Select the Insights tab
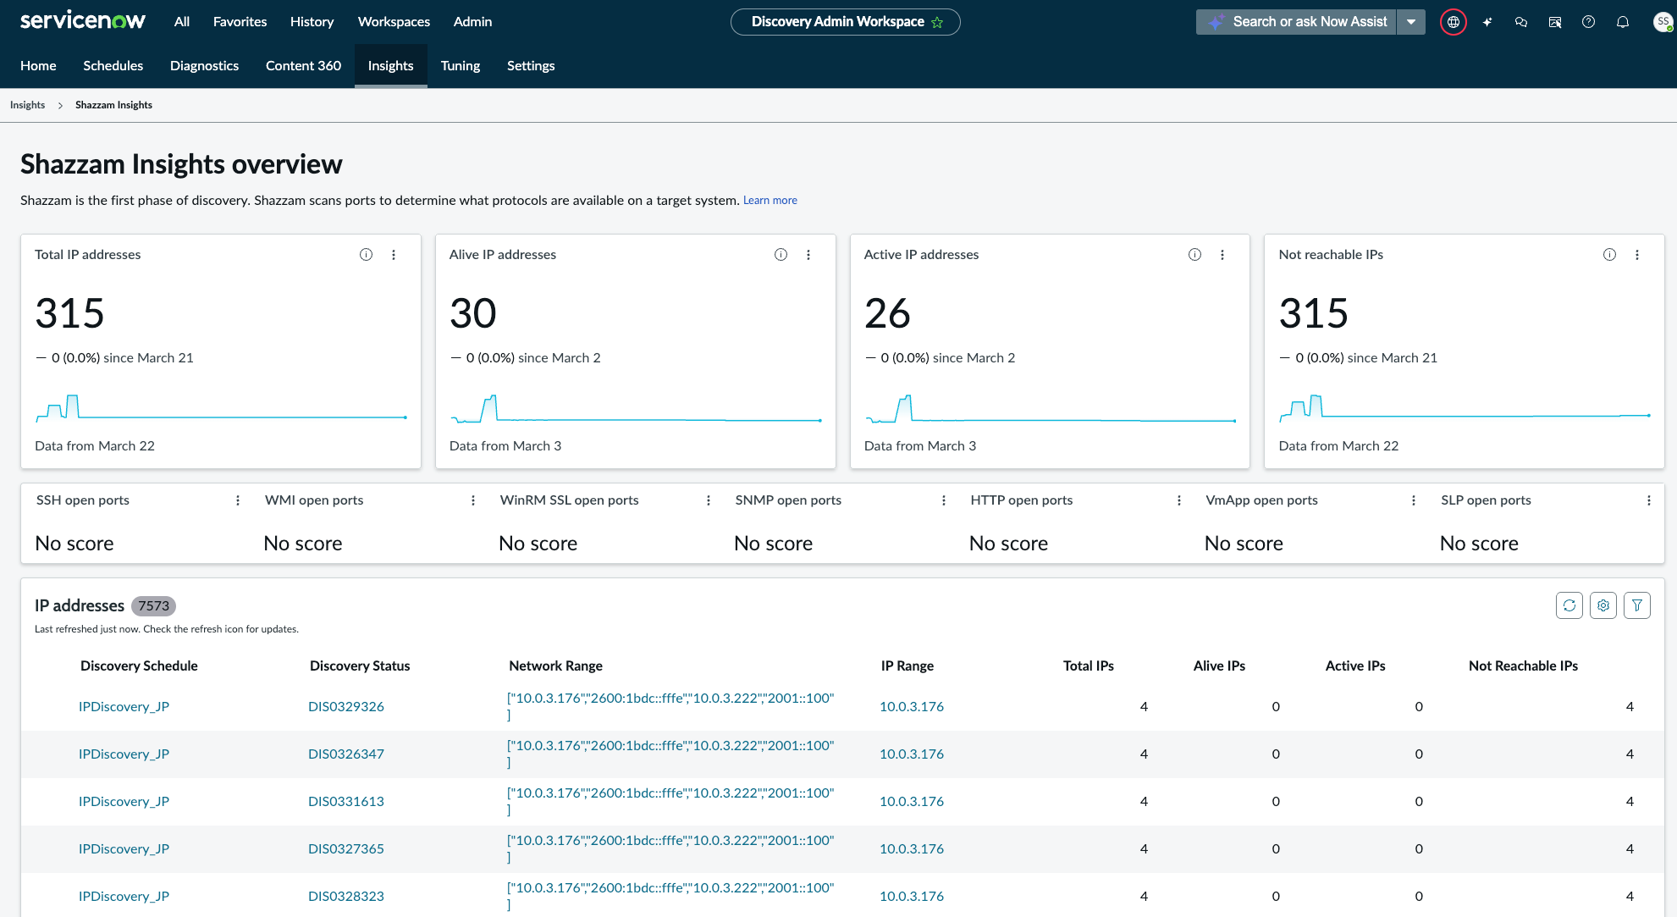Image resolution: width=1677 pixels, height=917 pixels. [x=390, y=66]
